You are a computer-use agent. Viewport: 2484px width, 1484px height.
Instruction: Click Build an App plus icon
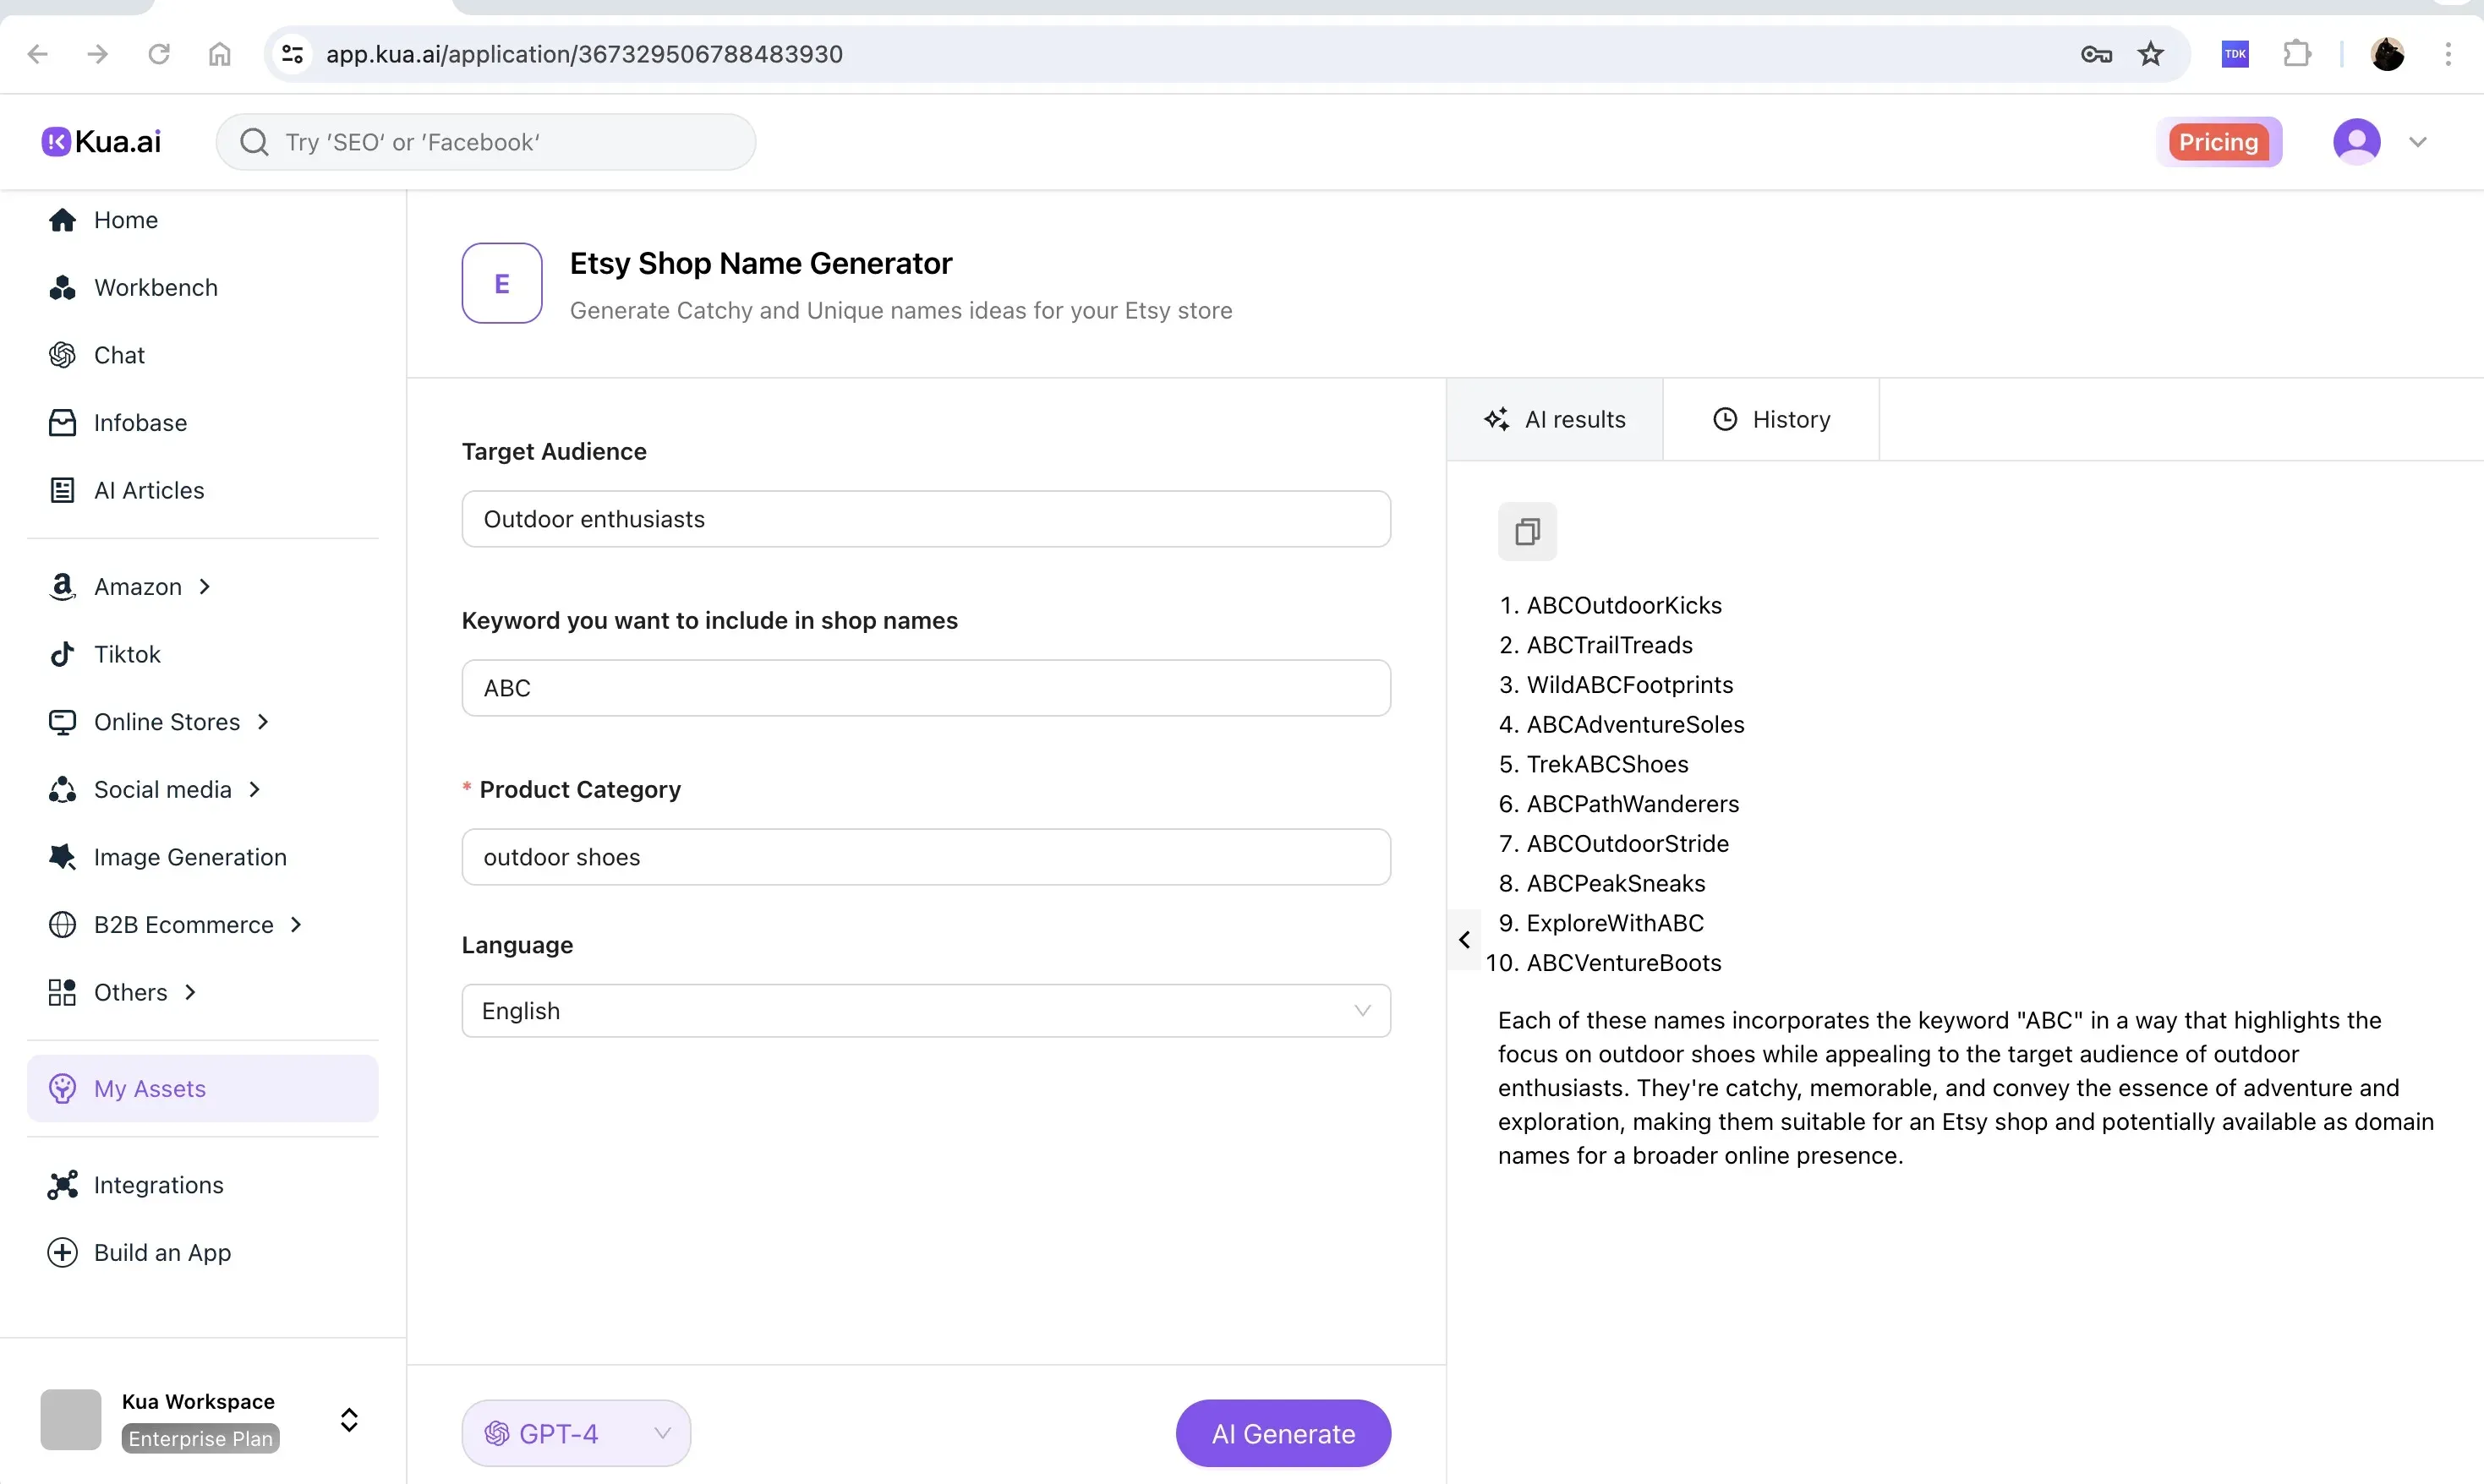pos(62,1252)
